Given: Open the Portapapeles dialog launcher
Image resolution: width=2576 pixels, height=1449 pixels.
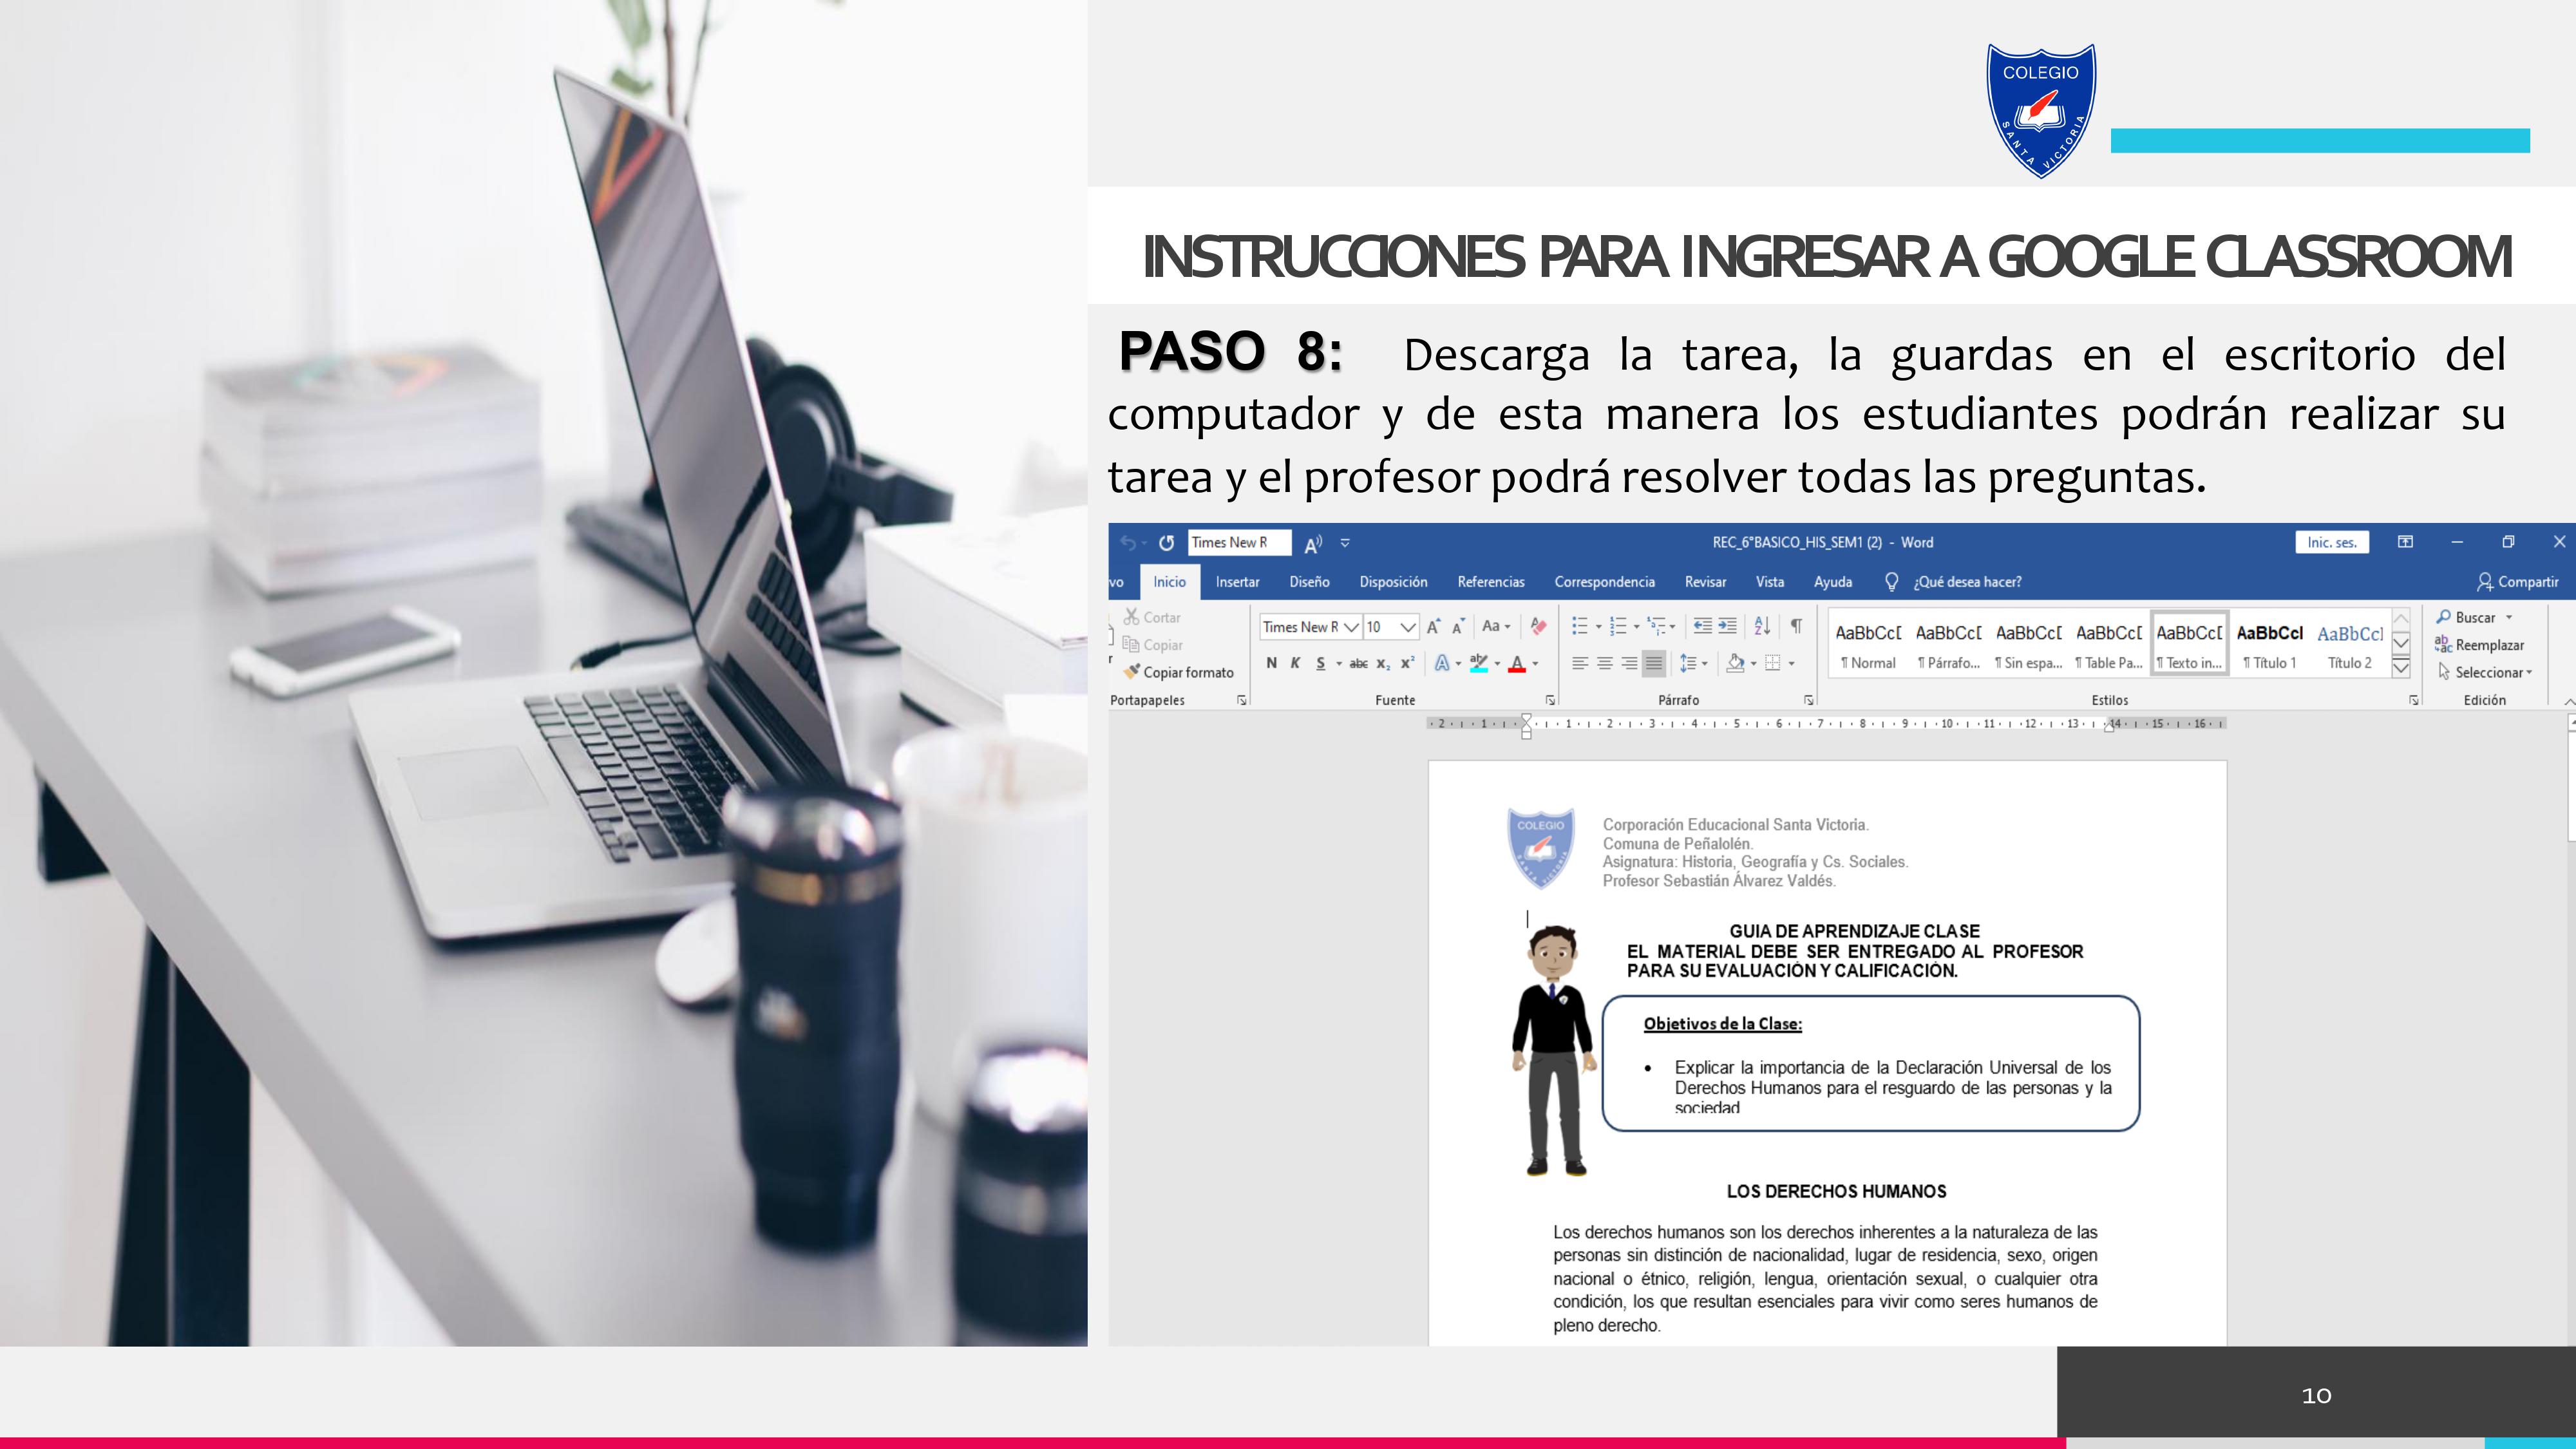Looking at the screenshot, I should (x=1242, y=700).
